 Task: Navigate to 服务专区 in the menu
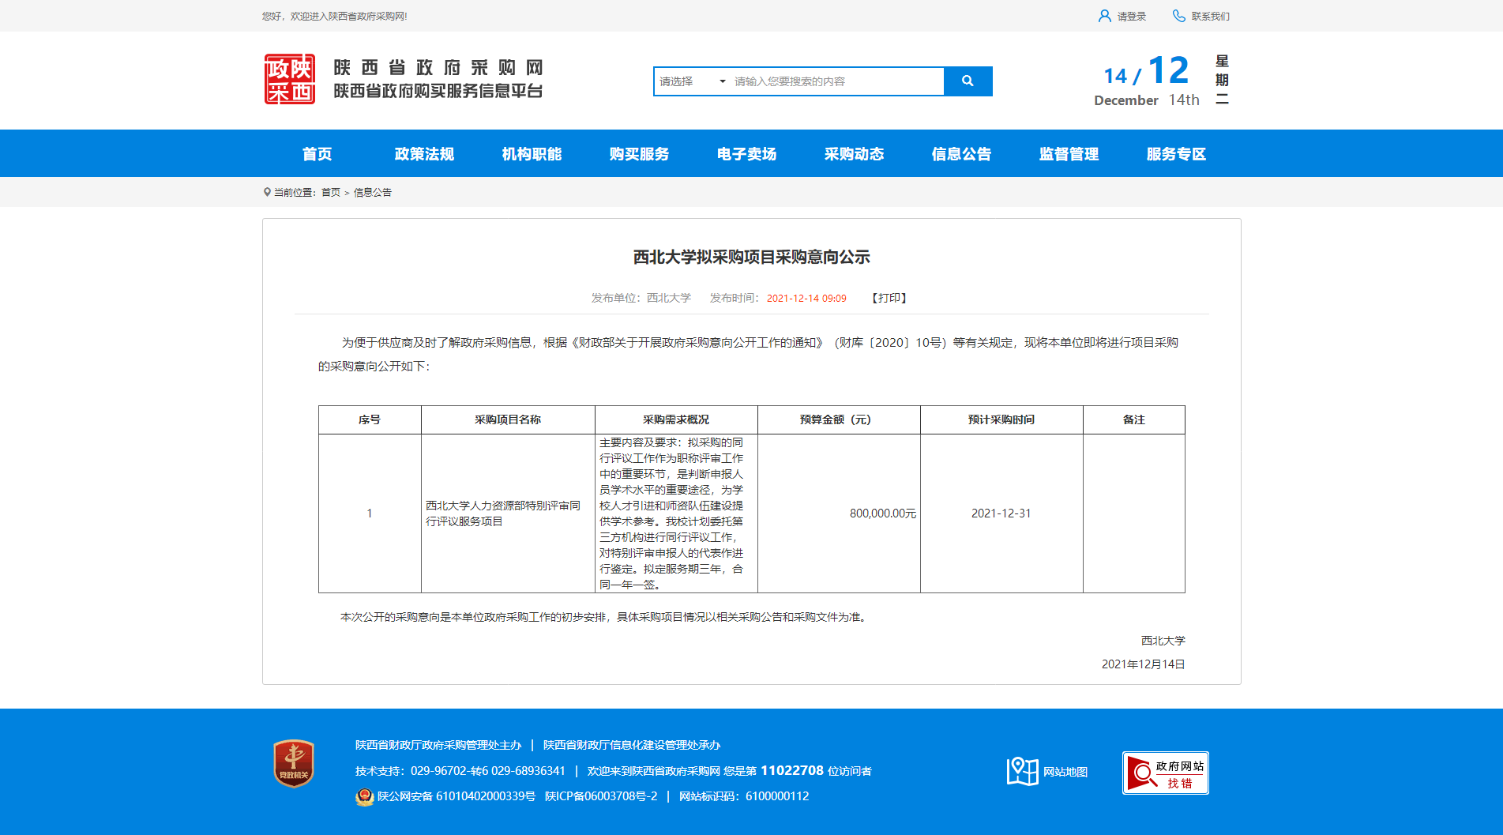click(x=1176, y=154)
